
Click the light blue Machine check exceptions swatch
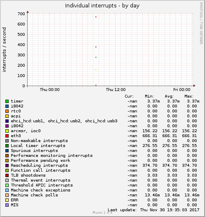tap(7, 190)
